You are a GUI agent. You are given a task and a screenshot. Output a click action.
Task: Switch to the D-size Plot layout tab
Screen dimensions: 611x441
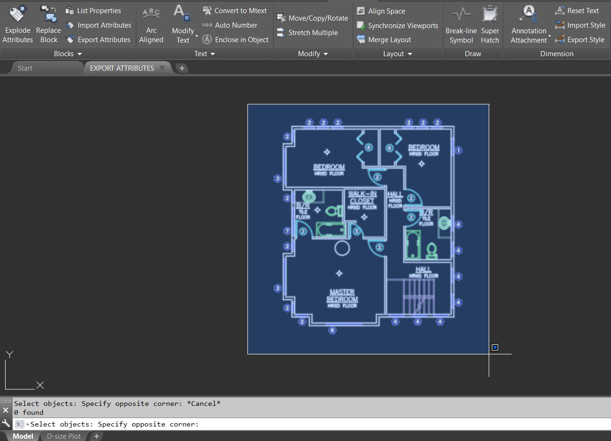64,436
